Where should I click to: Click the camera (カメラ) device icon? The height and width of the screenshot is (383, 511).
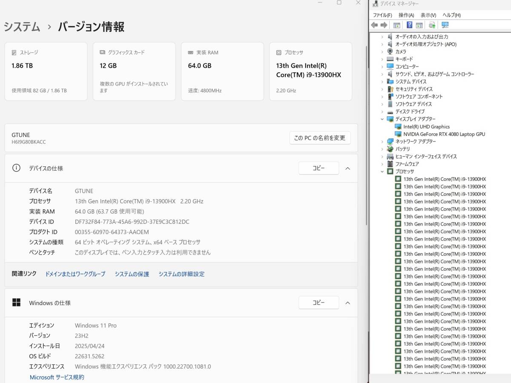tap(390, 51)
